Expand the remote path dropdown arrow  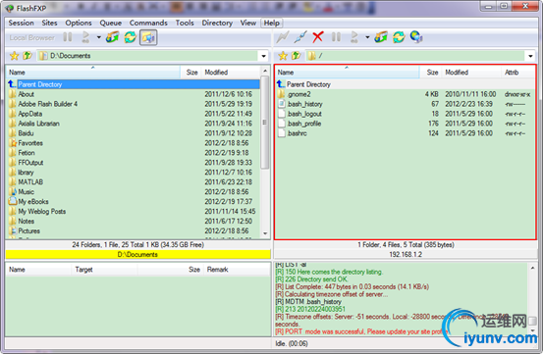click(530, 56)
